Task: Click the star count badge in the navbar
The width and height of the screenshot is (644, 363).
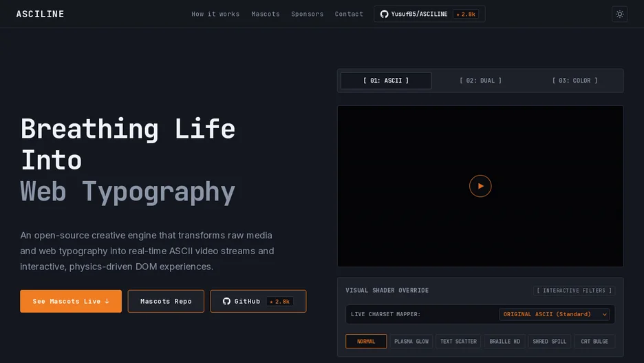Action: [466, 14]
